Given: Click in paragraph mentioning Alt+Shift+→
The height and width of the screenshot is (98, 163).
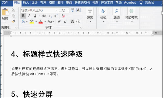Looking at the screenshot, I should (82, 71).
